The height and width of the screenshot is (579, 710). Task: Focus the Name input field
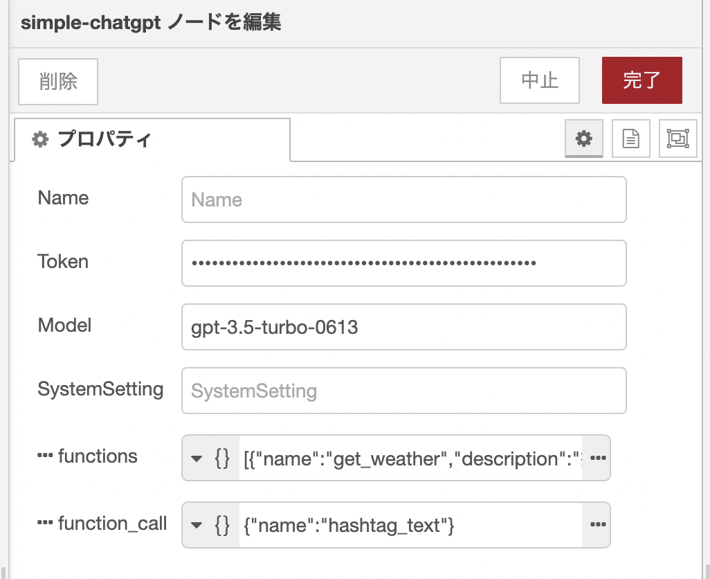point(403,199)
